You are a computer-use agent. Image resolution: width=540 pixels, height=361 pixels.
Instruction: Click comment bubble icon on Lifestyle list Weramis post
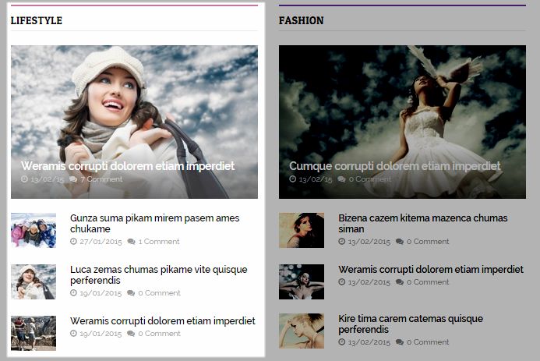[x=131, y=334]
